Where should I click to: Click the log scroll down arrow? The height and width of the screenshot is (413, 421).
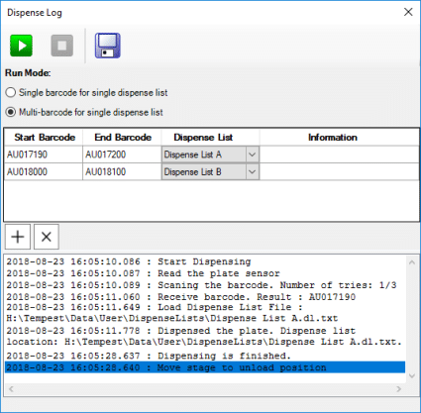412,375
